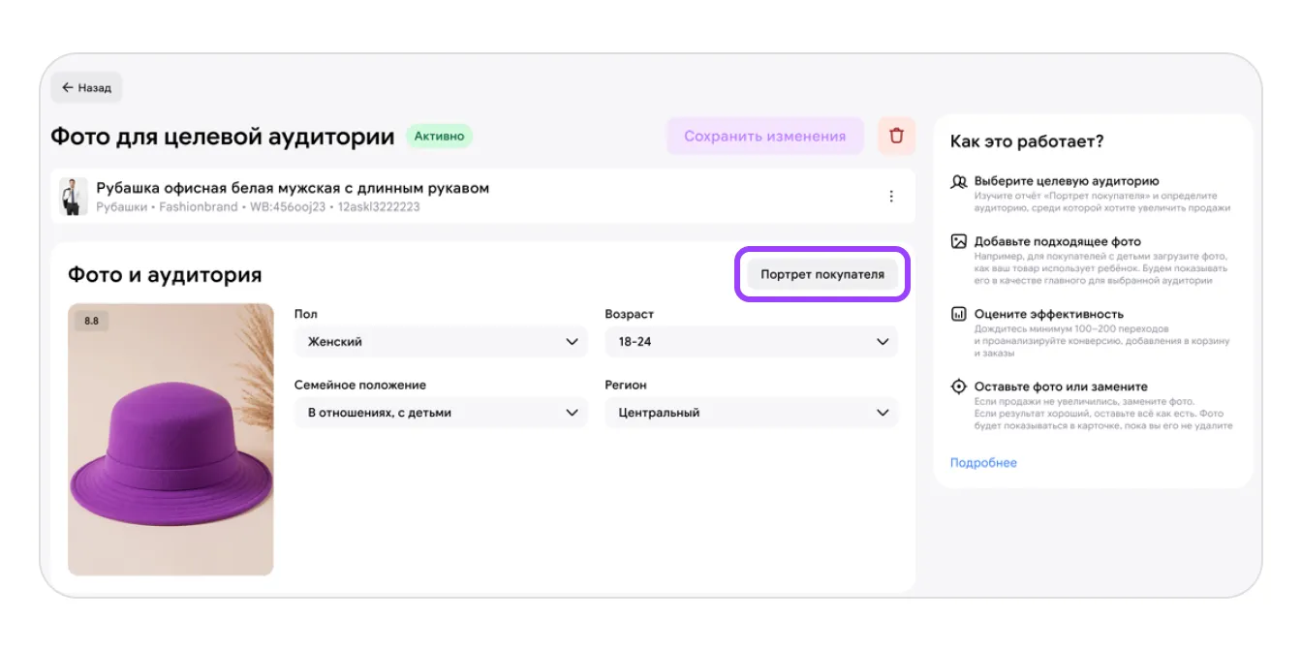Click the product code WB:456ooj23 text
The image size is (1302, 651).
click(x=288, y=207)
